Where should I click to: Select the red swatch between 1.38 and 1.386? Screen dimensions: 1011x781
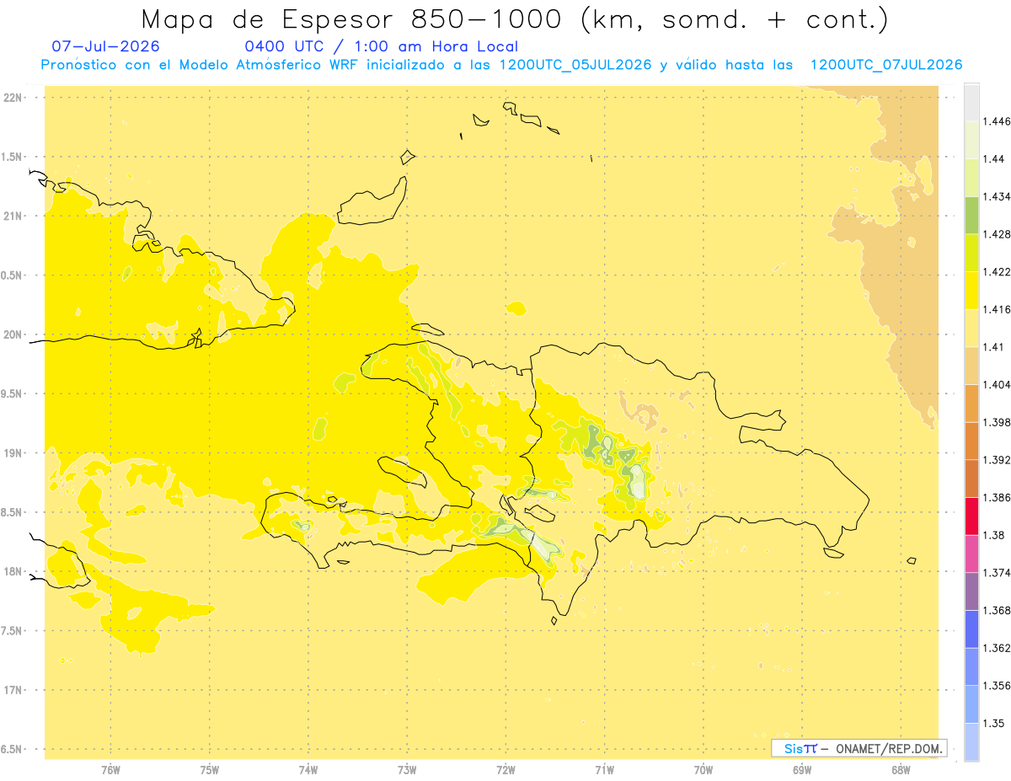971,516
